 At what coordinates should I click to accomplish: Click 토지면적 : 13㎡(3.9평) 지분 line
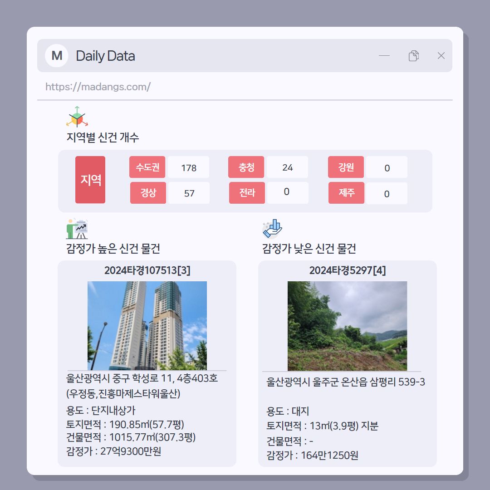322,426
